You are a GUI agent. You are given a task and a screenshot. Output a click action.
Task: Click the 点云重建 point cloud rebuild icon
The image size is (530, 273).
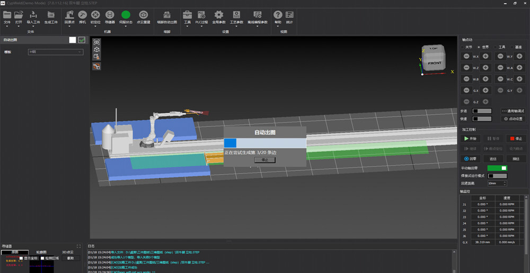click(143, 15)
